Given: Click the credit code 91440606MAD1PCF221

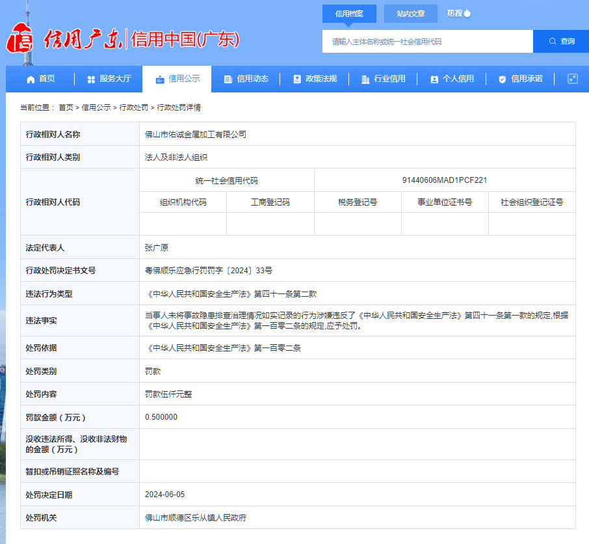Looking at the screenshot, I should (445, 180).
